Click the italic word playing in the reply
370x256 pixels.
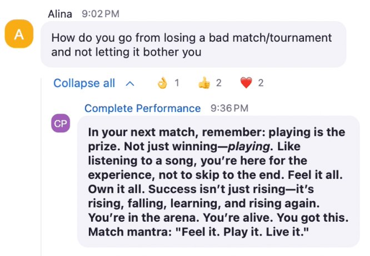249,147
